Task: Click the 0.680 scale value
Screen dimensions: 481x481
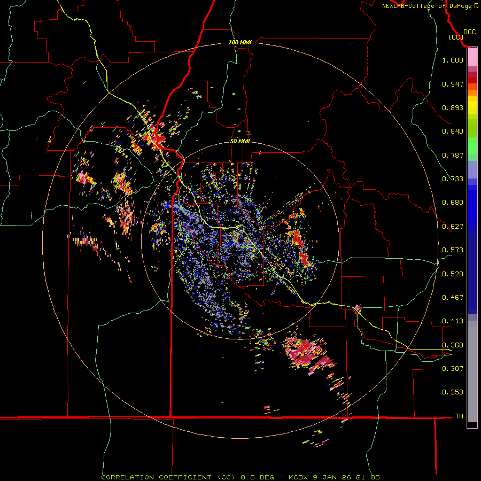Action: tap(453, 203)
